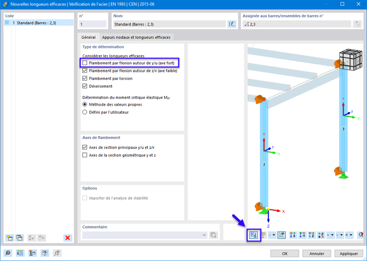Select Méthode des valeurs propres radio
Screen dimensions: 367x261
[85, 105]
